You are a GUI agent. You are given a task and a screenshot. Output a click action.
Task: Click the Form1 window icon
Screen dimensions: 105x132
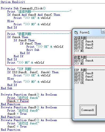(76, 32)
